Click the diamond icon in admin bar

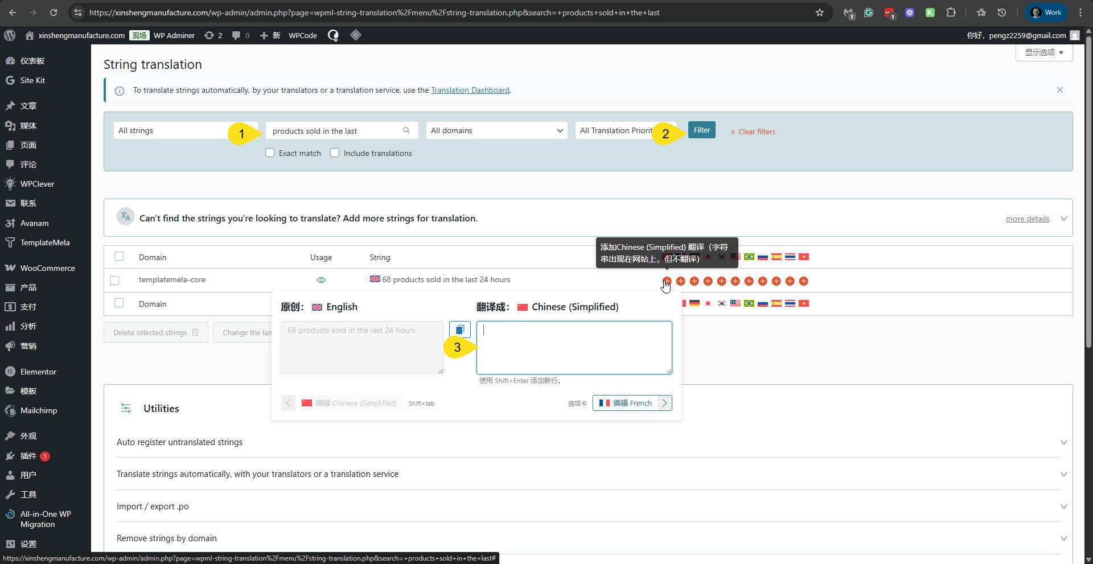click(x=356, y=35)
